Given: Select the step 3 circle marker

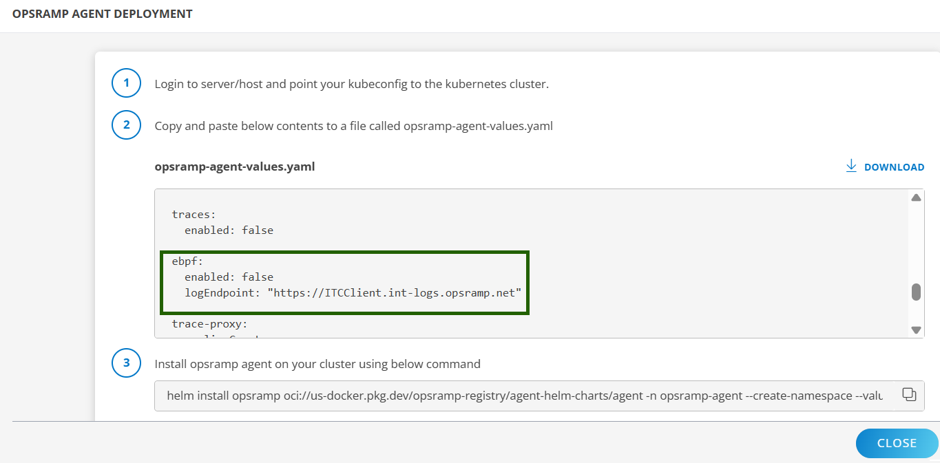Looking at the screenshot, I should (x=126, y=363).
